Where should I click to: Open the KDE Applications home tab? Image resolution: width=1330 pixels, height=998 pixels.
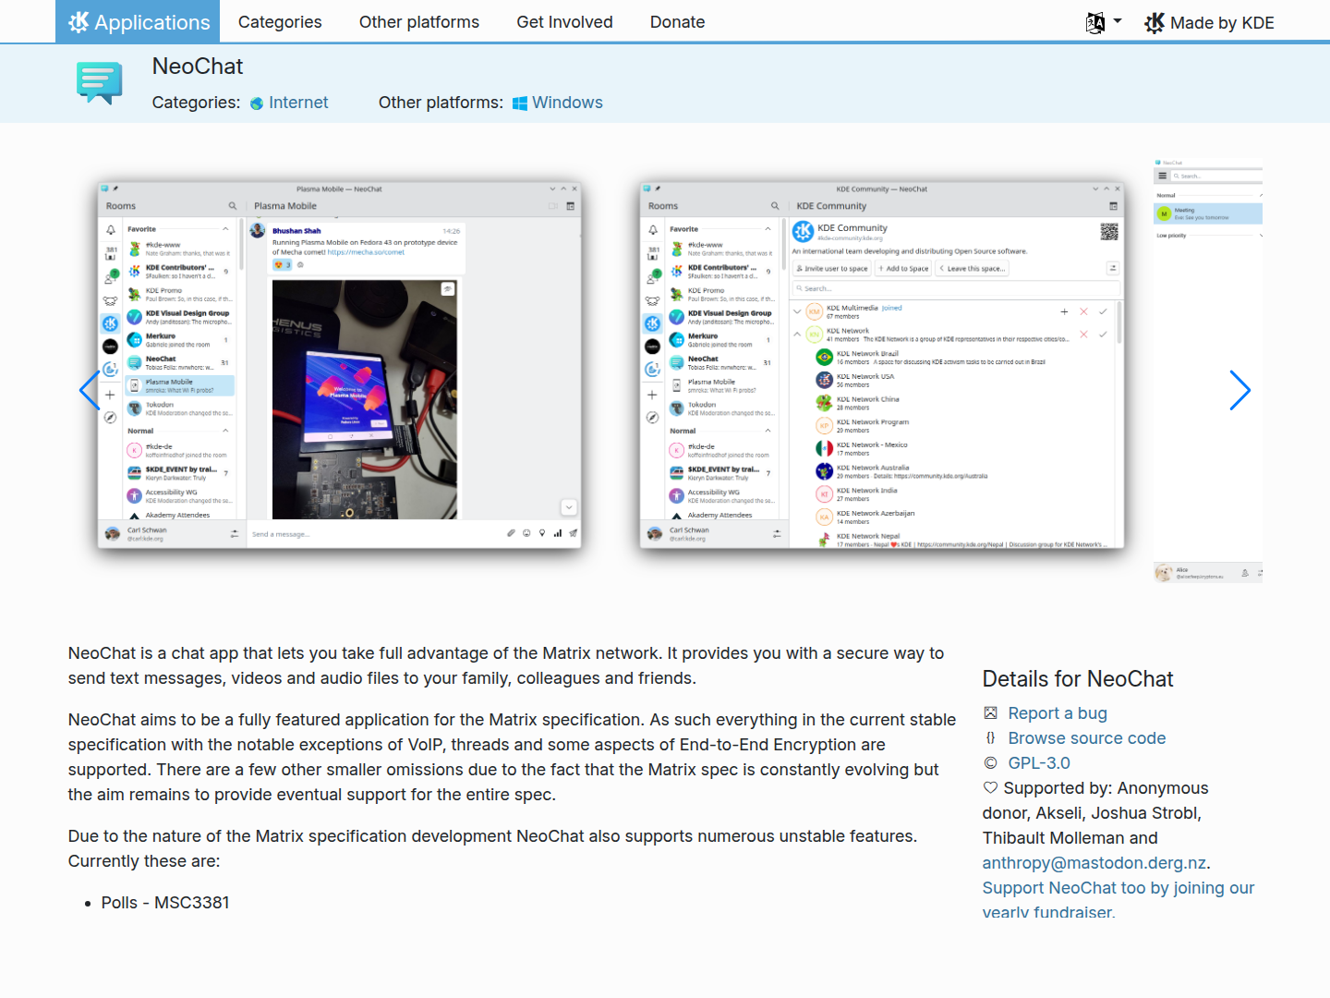[138, 21]
